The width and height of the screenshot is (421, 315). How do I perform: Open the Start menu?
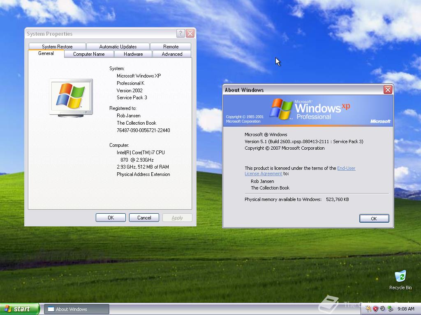point(20,309)
